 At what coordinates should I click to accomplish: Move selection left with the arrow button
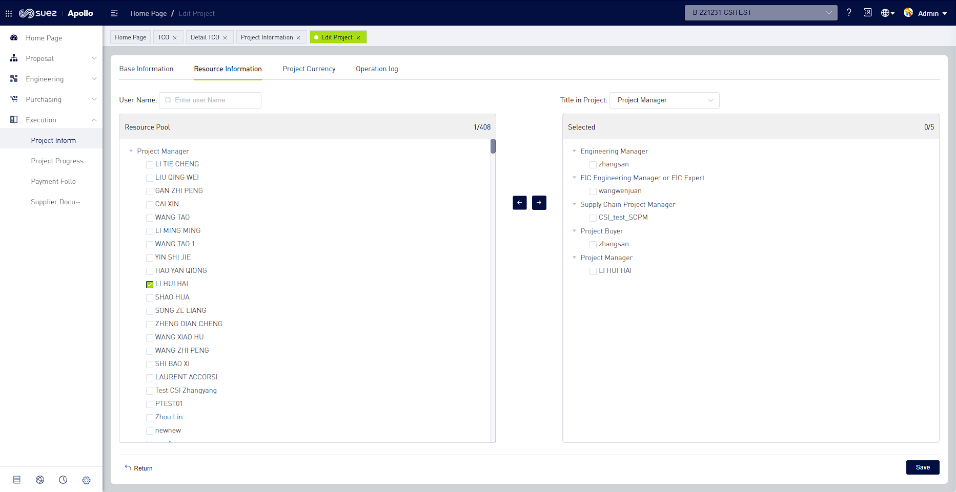coord(520,203)
